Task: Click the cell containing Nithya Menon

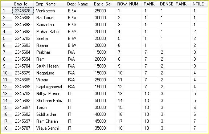Action: click(x=49, y=94)
